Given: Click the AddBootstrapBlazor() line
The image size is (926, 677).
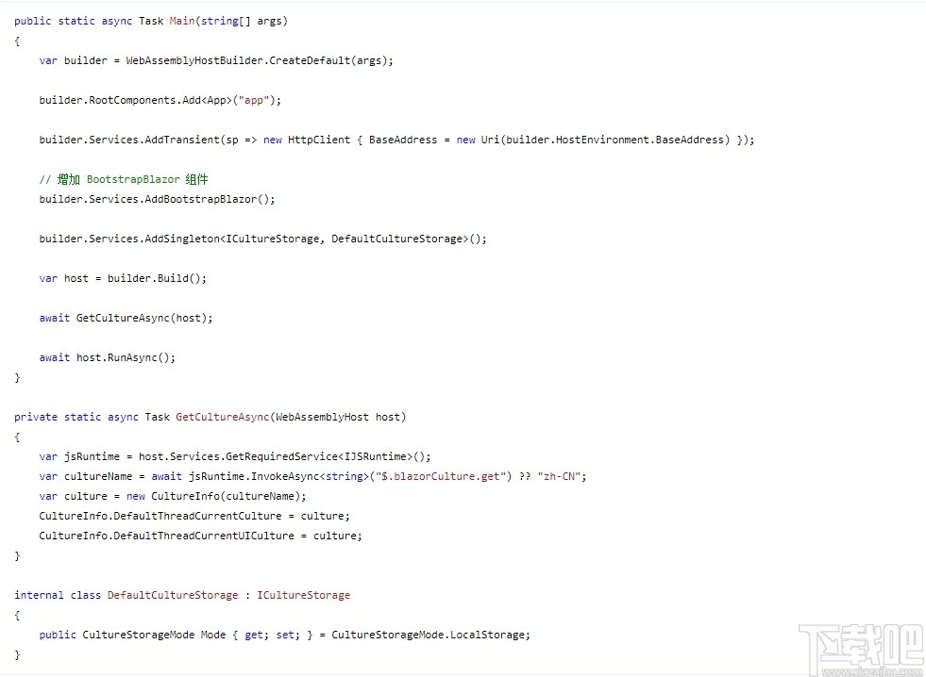Looking at the screenshot, I should tap(157, 199).
